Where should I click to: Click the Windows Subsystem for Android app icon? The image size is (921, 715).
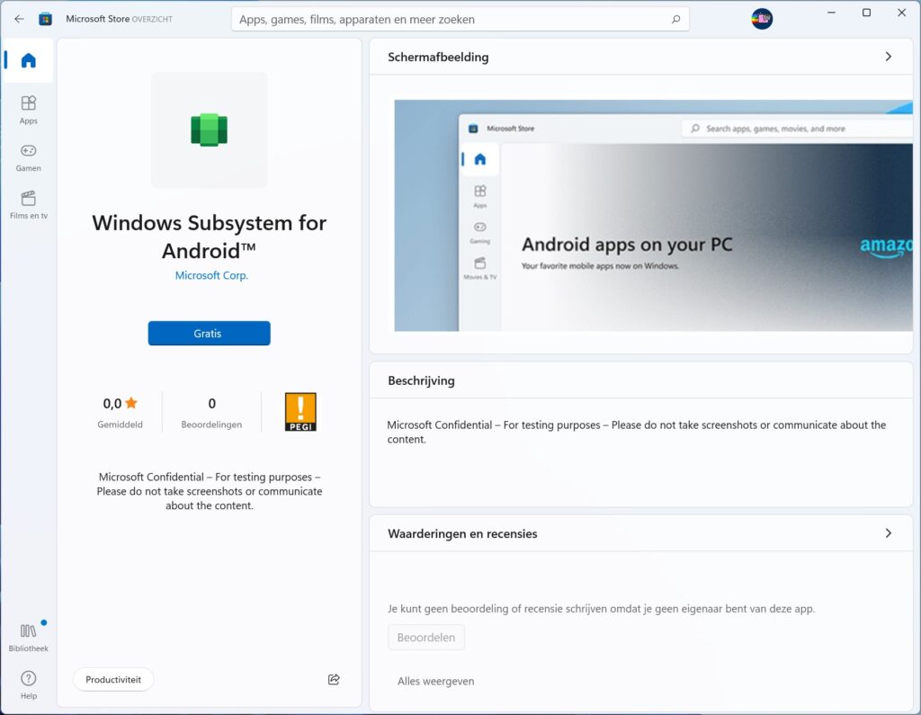click(x=209, y=130)
